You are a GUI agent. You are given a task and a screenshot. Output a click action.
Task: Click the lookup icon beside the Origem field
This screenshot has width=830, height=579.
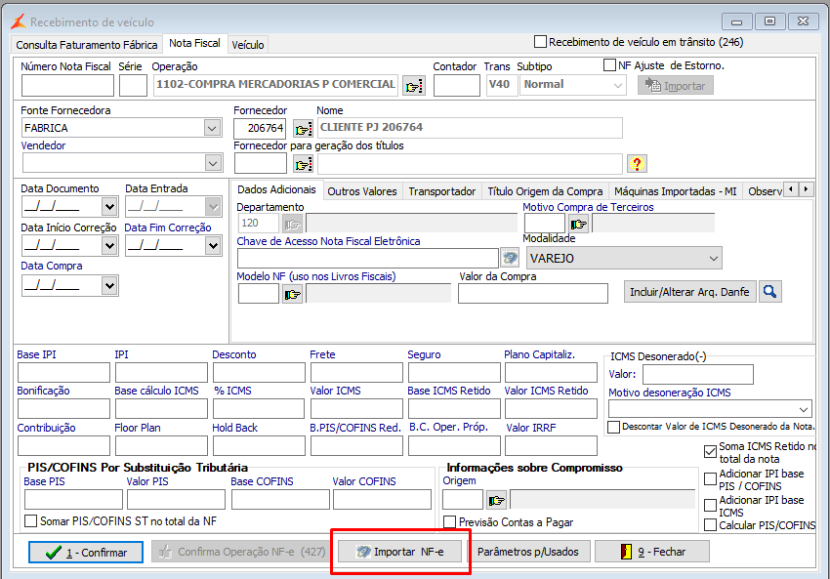(496, 501)
